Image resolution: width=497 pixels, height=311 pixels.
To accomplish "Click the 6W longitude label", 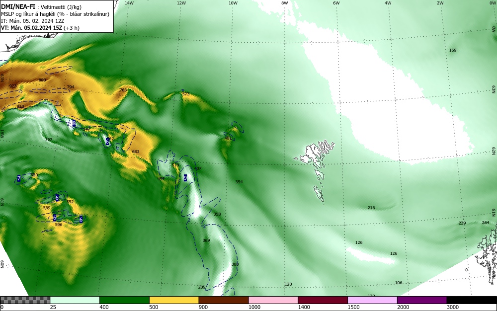I will [336, 3].
